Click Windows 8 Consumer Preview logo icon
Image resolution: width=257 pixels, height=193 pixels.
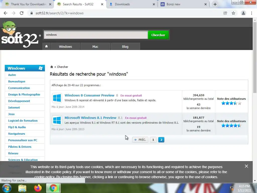pyautogui.click(x=57, y=98)
